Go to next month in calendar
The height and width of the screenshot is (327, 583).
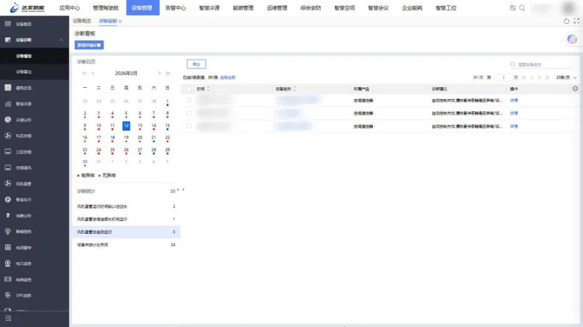click(x=159, y=73)
